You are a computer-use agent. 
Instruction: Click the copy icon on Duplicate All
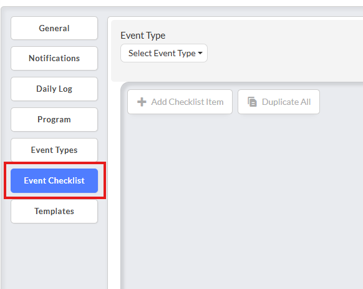[252, 102]
